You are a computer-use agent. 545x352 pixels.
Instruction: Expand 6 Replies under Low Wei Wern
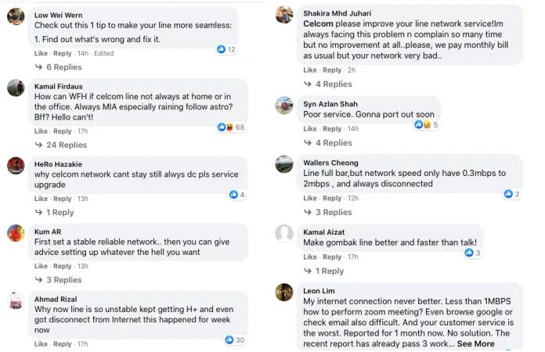(58, 67)
